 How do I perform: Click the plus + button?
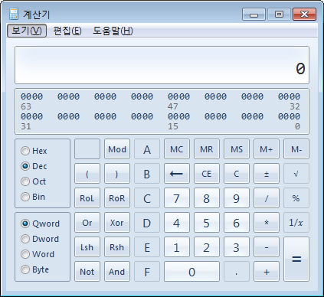click(267, 272)
